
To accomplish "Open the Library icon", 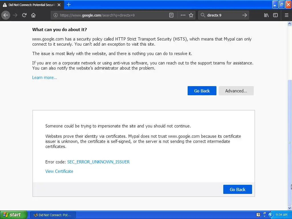I will (266, 15).
